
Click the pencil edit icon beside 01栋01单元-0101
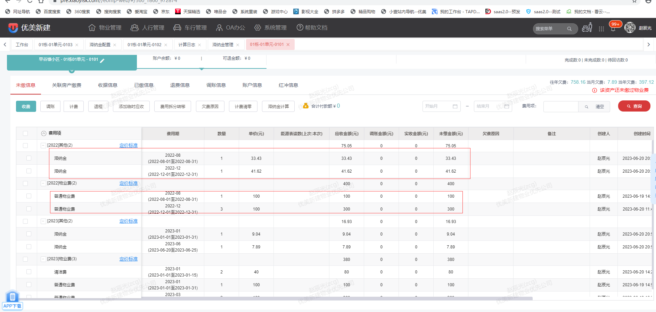point(102,60)
